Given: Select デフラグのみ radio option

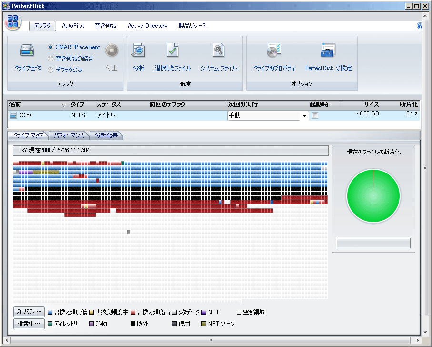Looking at the screenshot, I should pyautogui.click(x=50, y=70).
